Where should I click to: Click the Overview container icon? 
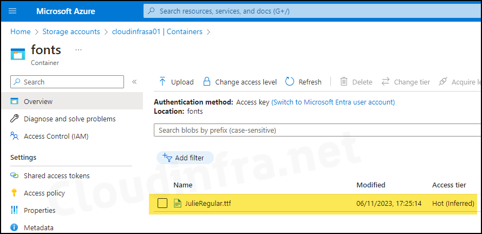point(15,101)
